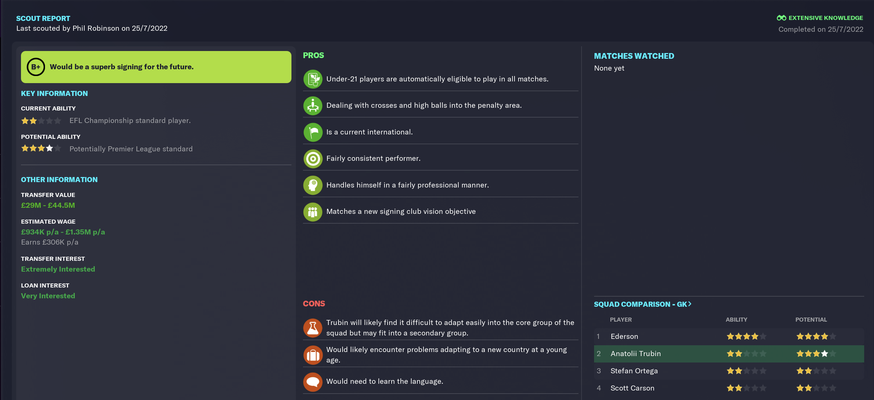The height and width of the screenshot is (400, 874).
Task: Click the crosses and high balls goalkeeper icon
Action: tap(312, 105)
